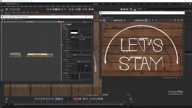Click the RenderView target focus icon
Viewport: 192px width, 108px height.
click(165, 20)
